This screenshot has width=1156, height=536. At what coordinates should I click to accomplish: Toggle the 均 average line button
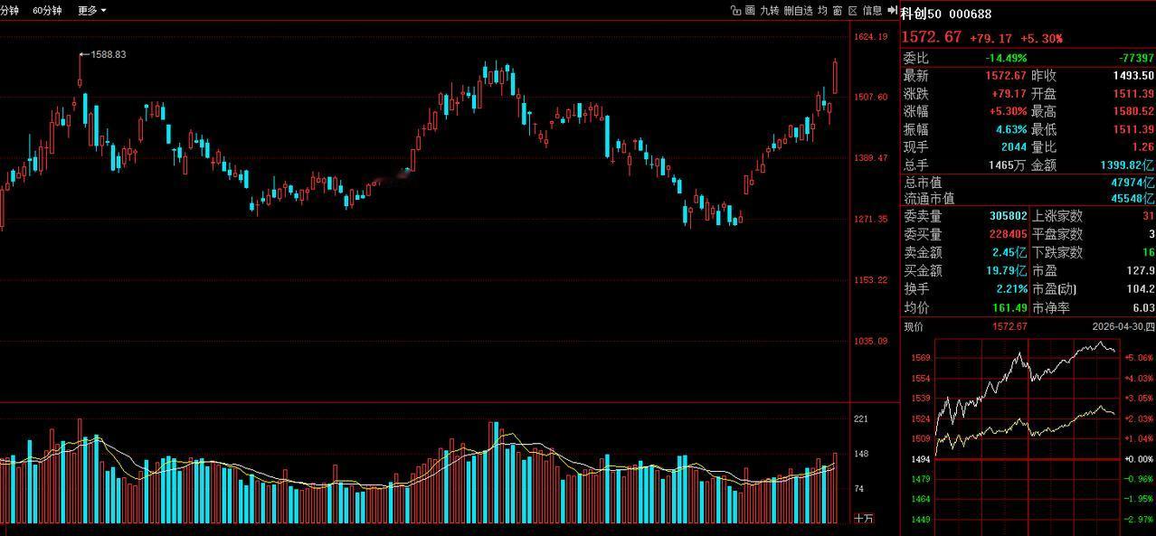[x=822, y=11]
